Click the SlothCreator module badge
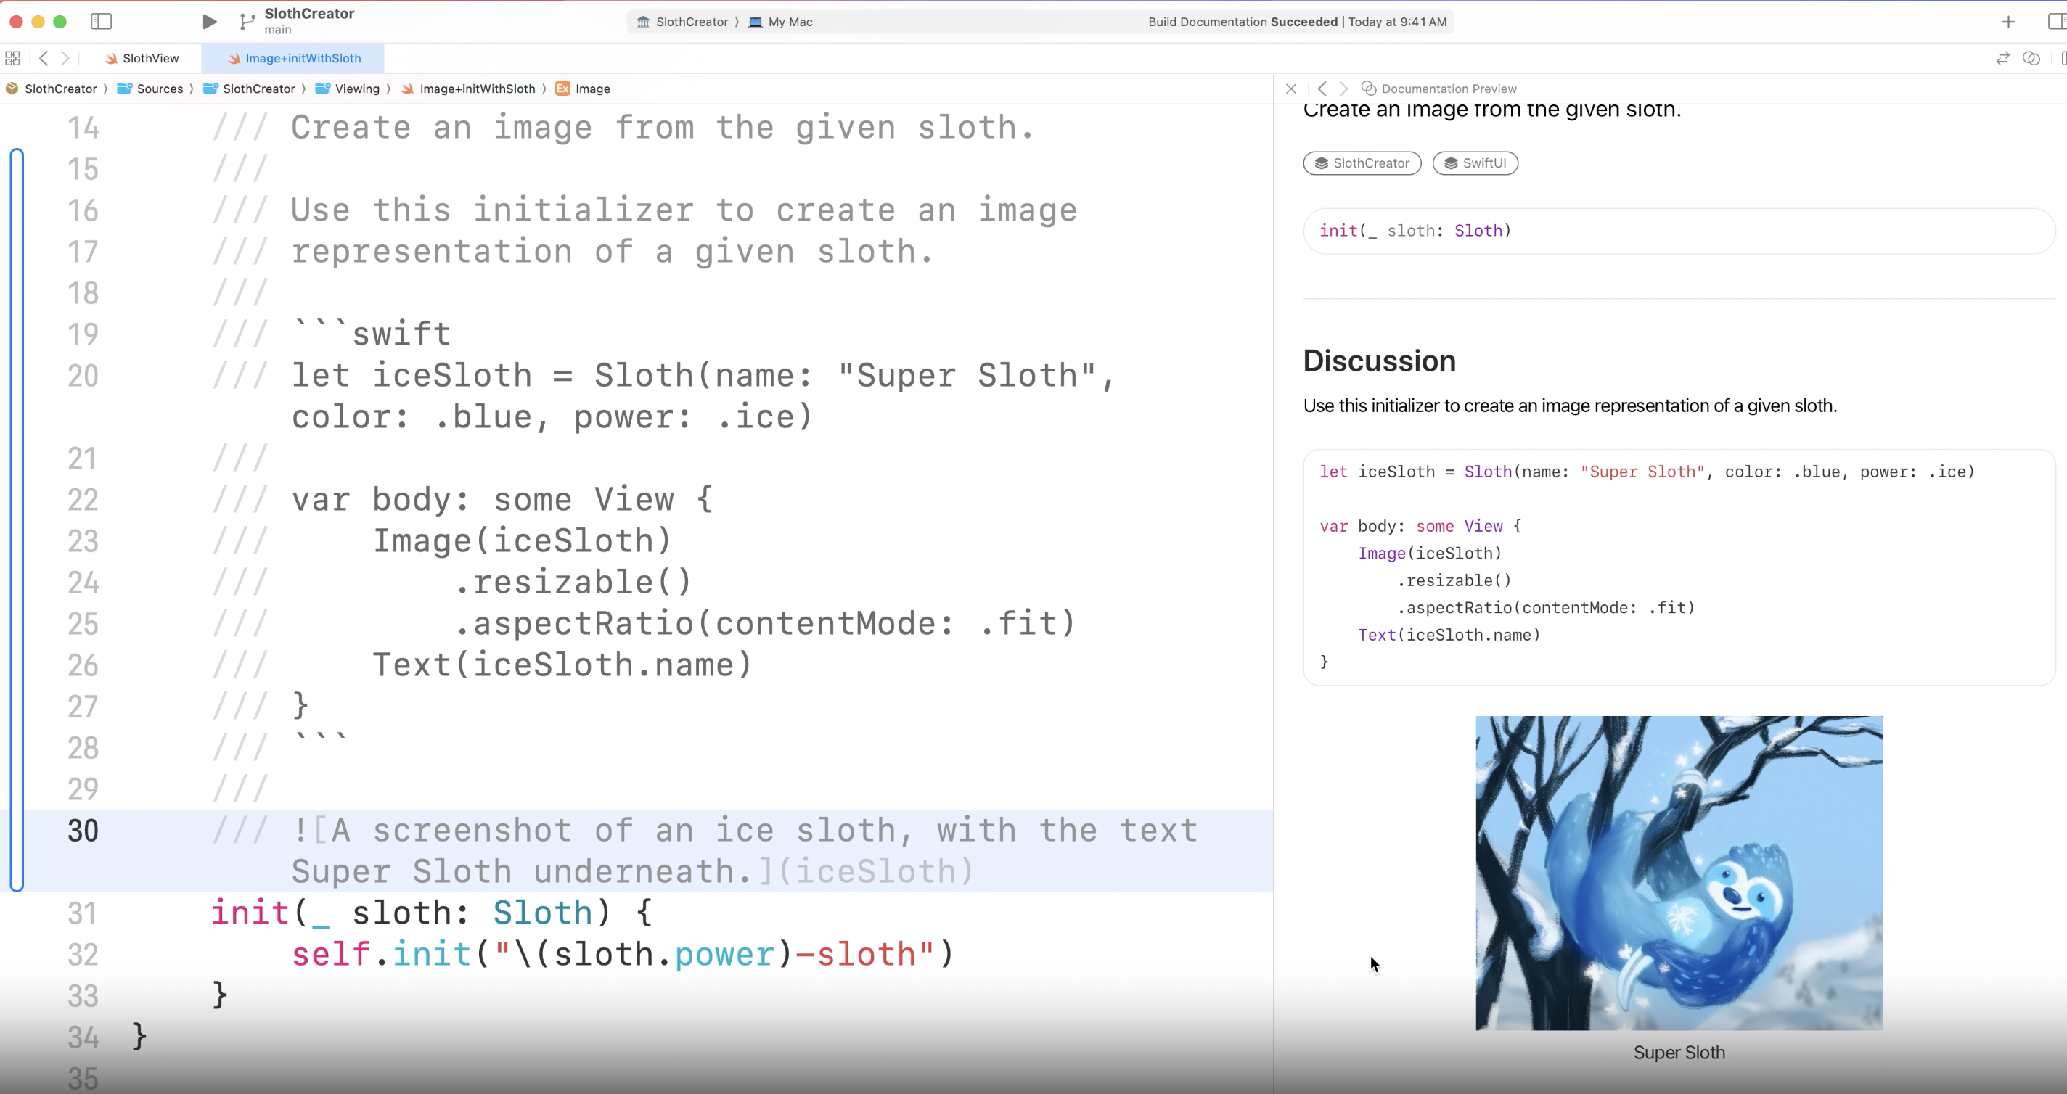2067x1094 pixels. tap(1361, 163)
